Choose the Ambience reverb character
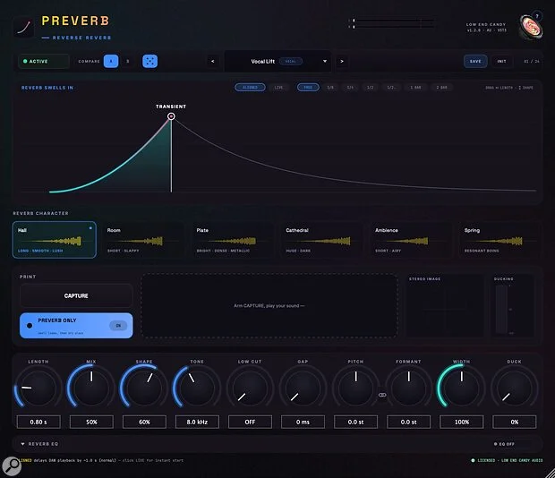Image resolution: width=555 pixels, height=478 pixels. coord(411,240)
